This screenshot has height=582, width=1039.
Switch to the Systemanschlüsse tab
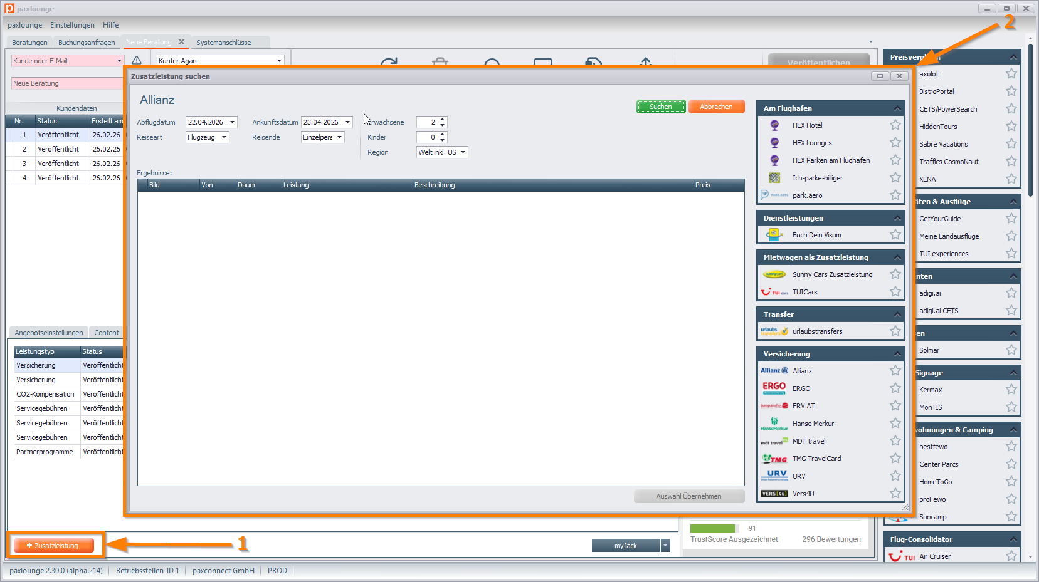click(x=224, y=43)
